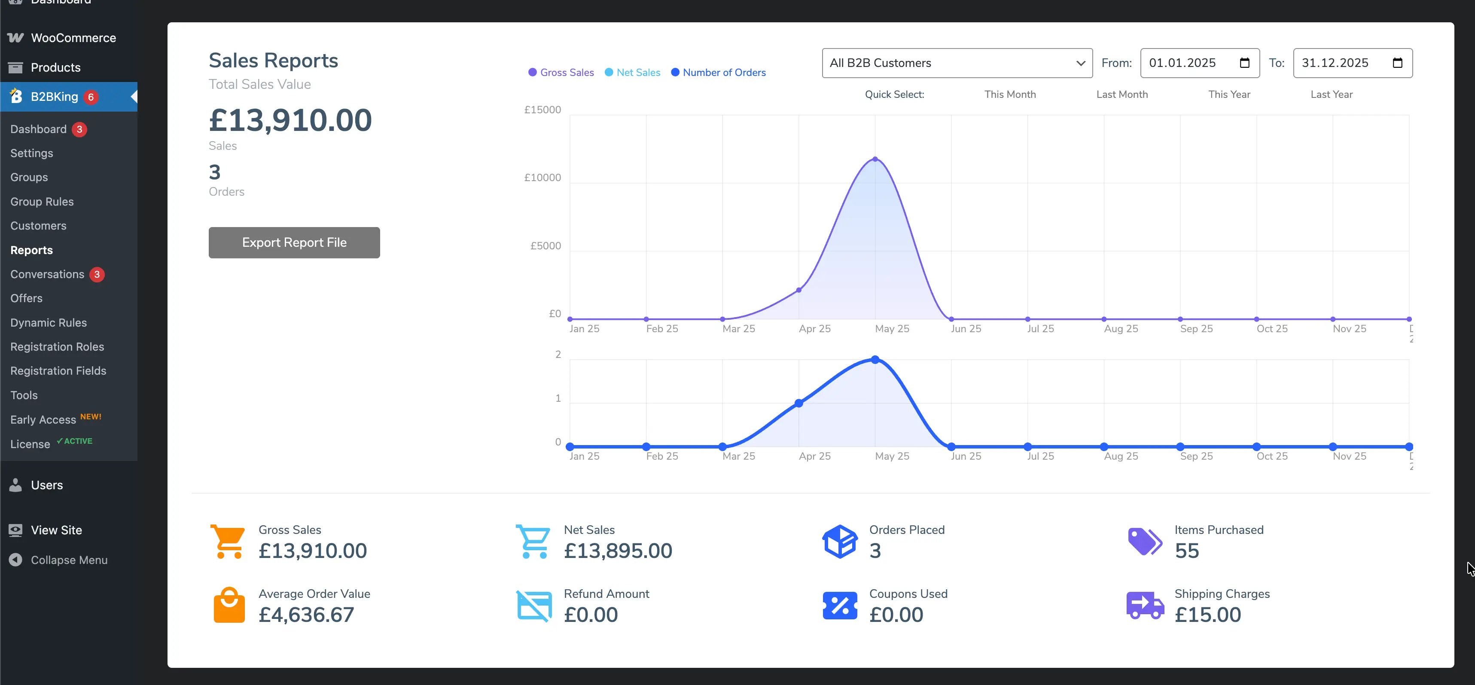Screen dimensions: 1475x685
Task: Click the Items Purchased tags icon
Action: point(1145,541)
